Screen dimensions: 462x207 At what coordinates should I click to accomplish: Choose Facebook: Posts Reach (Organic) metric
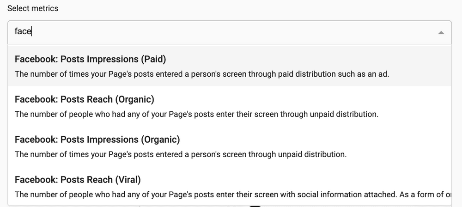pyautogui.click(x=84, y=99)
